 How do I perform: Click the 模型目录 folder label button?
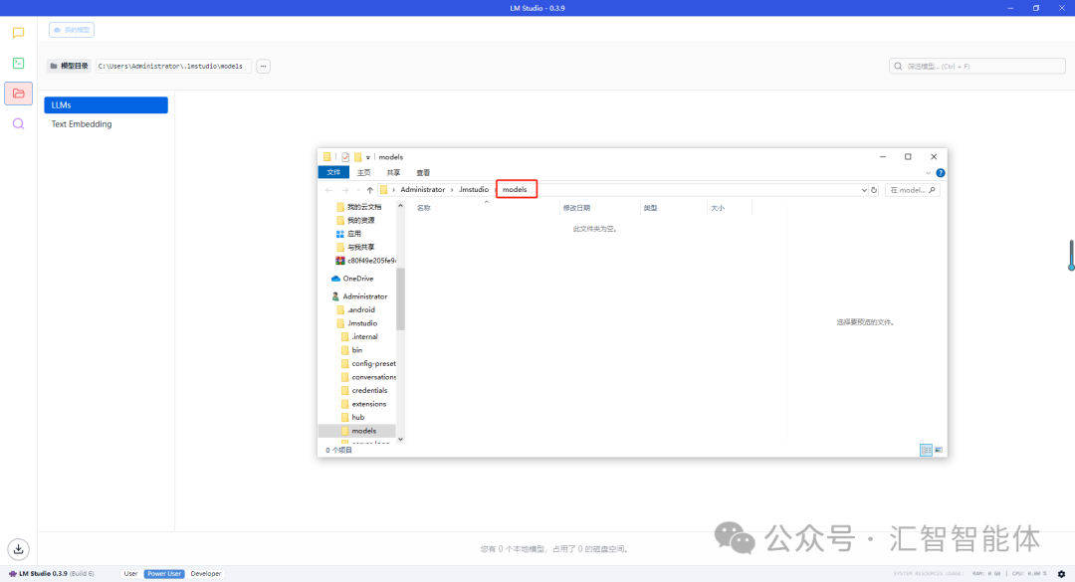tap(70, 67)
